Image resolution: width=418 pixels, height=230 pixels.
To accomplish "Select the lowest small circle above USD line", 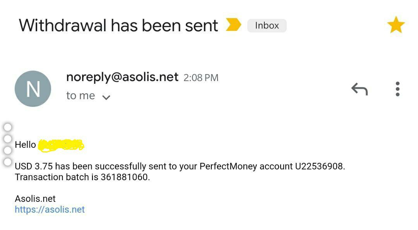I will 7,162.
